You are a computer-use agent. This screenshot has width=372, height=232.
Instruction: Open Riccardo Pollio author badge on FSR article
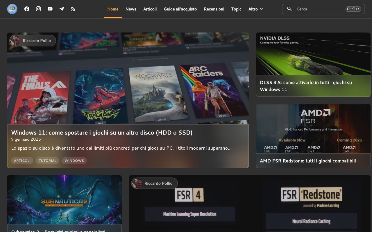(x=154, y=183)
